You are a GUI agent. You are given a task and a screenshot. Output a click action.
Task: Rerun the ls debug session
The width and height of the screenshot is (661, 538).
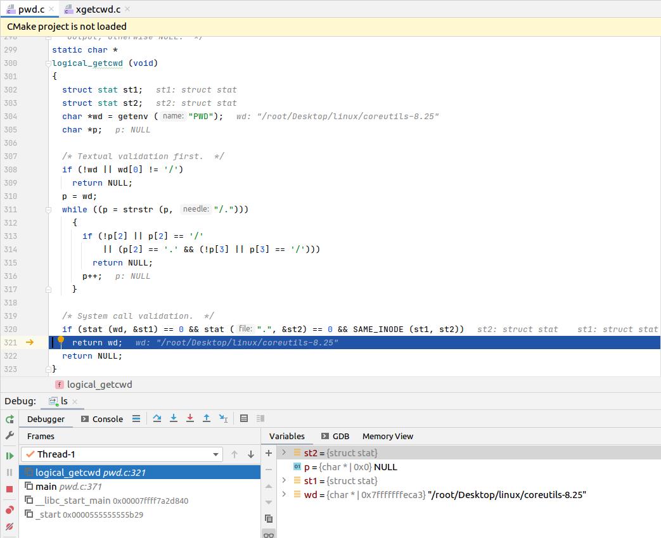(x=10, y=419)
